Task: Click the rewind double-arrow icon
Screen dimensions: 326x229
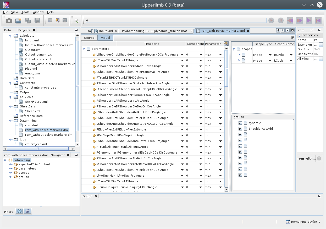Action: (x=290, y=20)
